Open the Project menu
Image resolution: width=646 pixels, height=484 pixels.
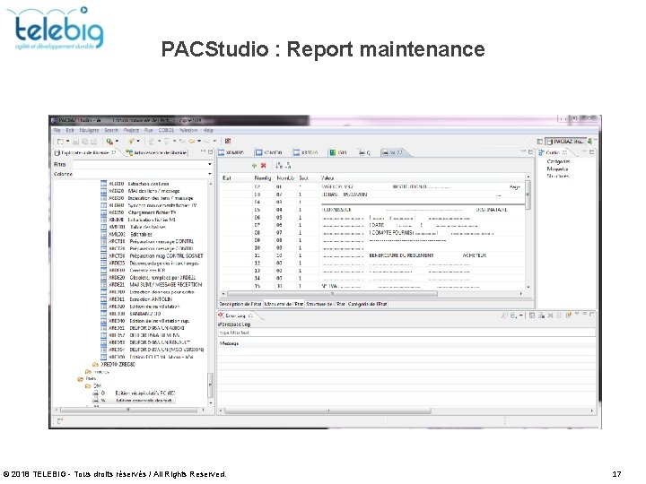[131, 130]
